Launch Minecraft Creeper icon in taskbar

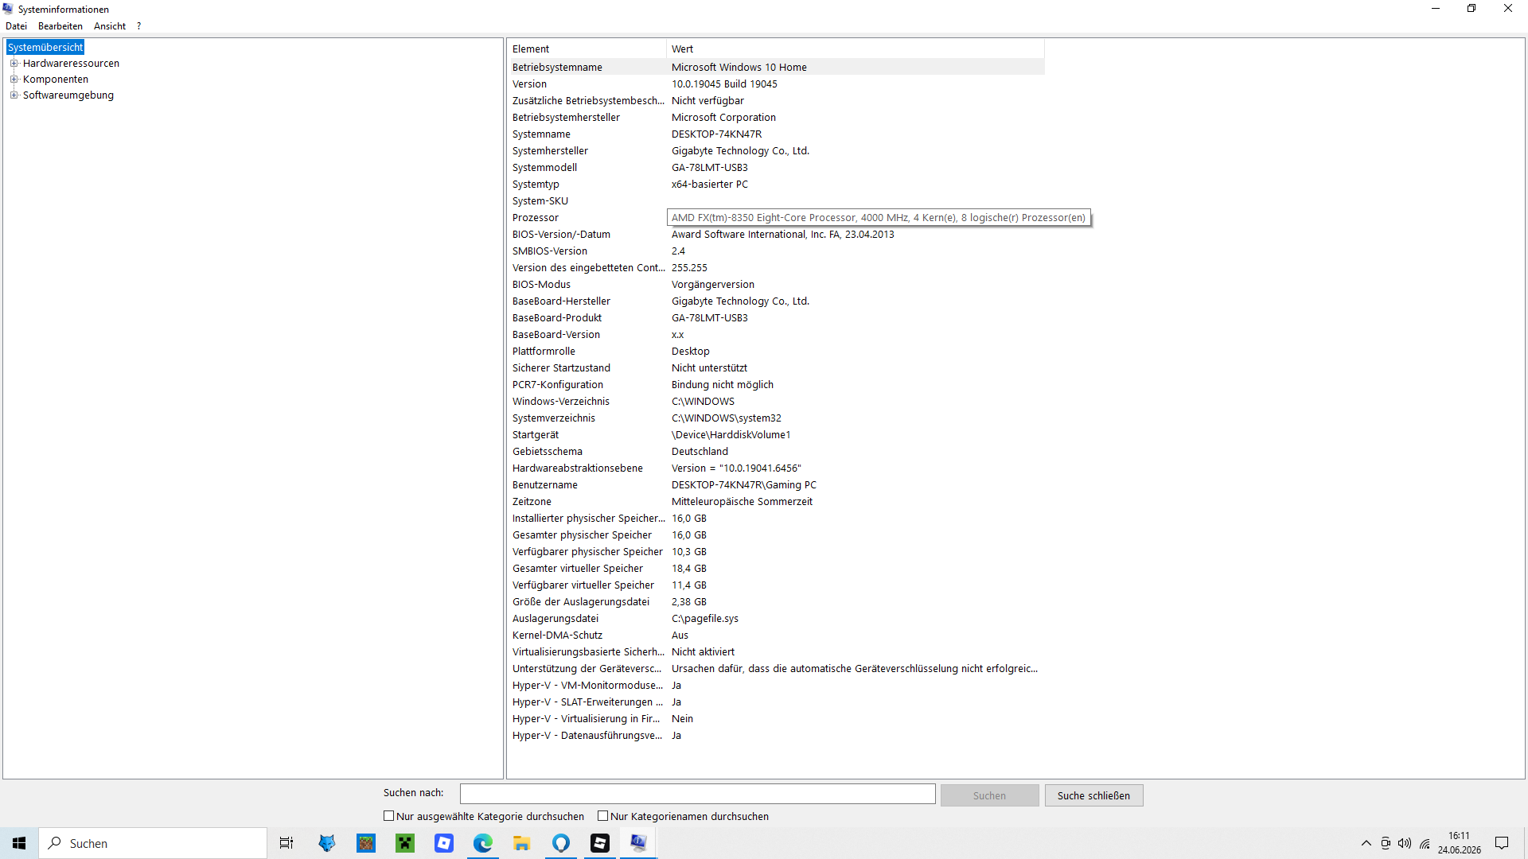coord(405,843)
